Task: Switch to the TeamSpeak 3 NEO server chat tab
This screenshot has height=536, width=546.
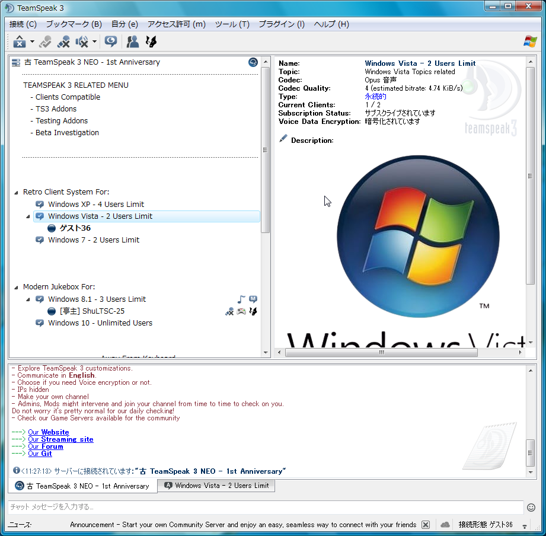Action: (x=83, y=486)
